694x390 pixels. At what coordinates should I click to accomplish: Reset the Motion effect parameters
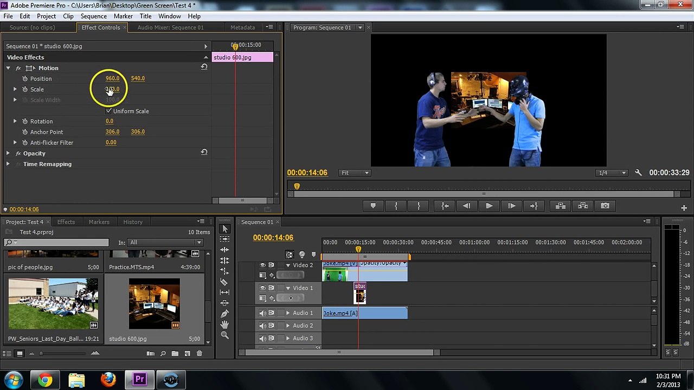[x=204, y=67]
